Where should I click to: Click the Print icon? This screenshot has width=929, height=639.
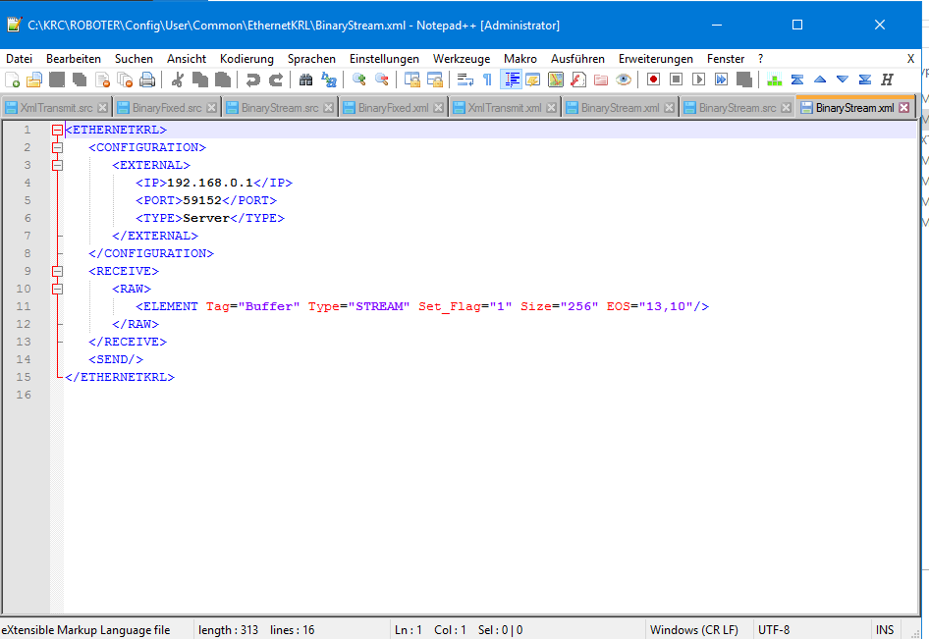[147, 80]
